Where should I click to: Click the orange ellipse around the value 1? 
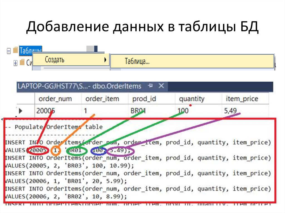pos(55,151)
